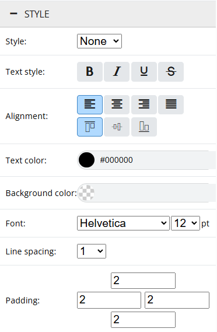Open the Line spacing dropdown

(92, 251)
